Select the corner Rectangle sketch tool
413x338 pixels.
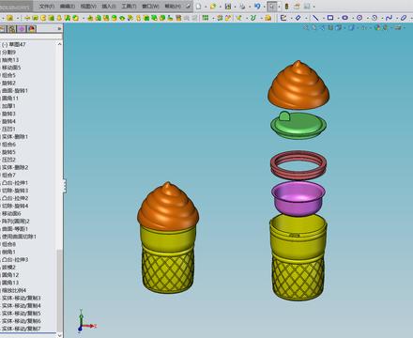pyautogui.click(x=330, y=18)
